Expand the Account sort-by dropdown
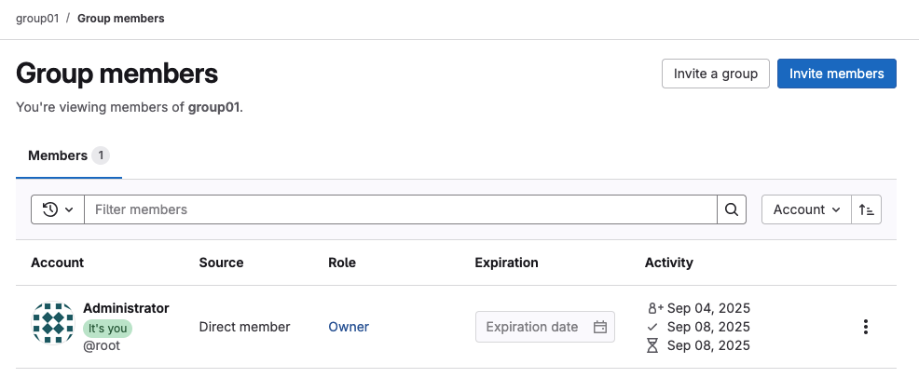 (x=806, y=209)
